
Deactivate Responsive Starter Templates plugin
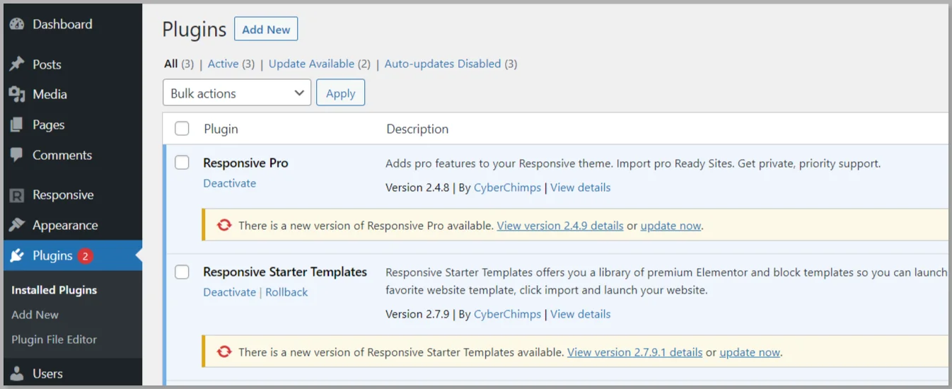229,292
